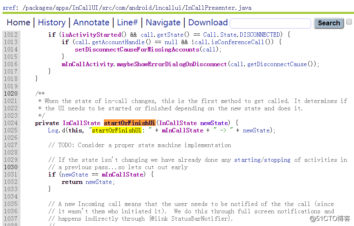The image size is (354, 226).
Task: Click mInCallState on line 1031
Action: tap(122, 175)
